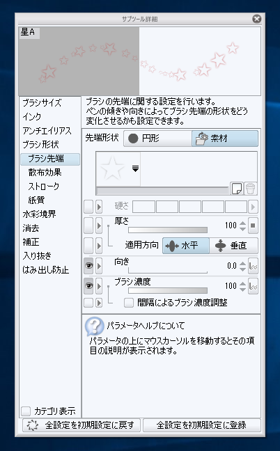Select the 円形 circular brush tip option

click(x=157, y=139)
